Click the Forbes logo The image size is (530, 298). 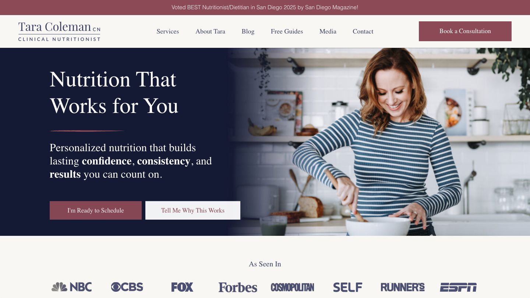(238, 287)
